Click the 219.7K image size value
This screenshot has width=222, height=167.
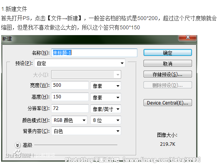click(x=168, y=144)
